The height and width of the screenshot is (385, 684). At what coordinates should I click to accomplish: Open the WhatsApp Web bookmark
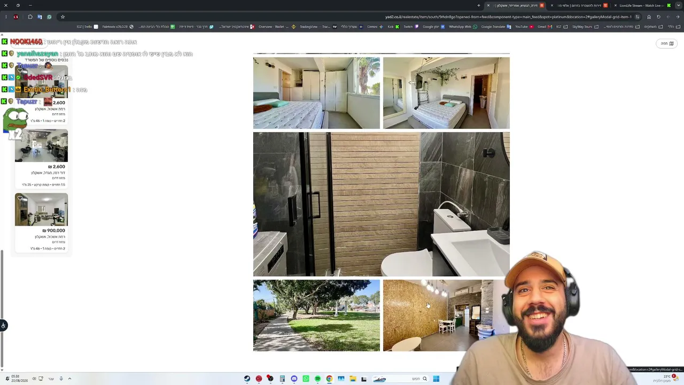[x=462, y=27]
